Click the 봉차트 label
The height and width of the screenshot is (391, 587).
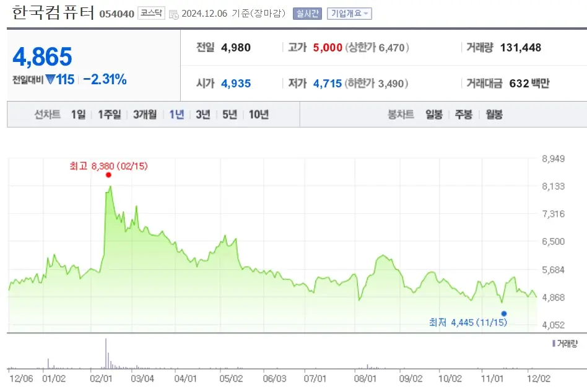click(401, 114)
